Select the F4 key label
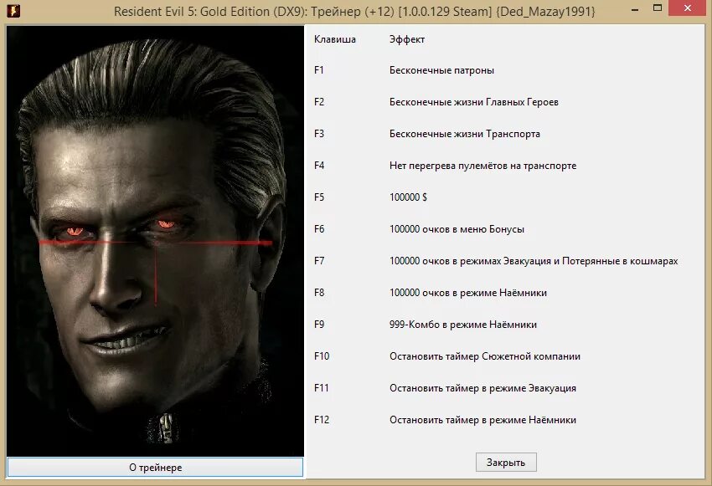The height and width of the screenshot is (486, 712). pyautogui.click(x=319, y=166)
